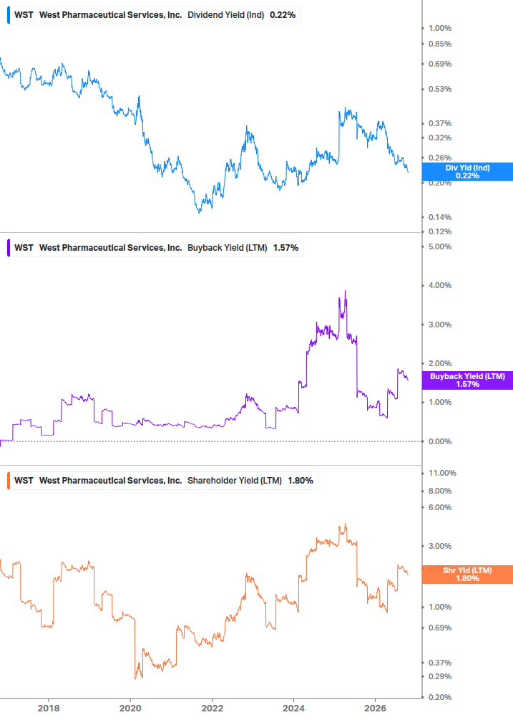Click the 11.00% tick on the shareholder yield axis
The width and height of the screenshot is (513, 720).
click(x=442, y=473)
